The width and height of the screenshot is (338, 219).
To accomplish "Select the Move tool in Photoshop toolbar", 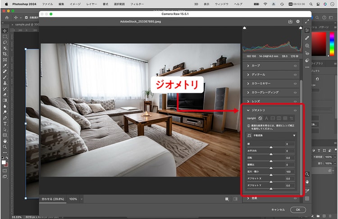I will (5, 31).
